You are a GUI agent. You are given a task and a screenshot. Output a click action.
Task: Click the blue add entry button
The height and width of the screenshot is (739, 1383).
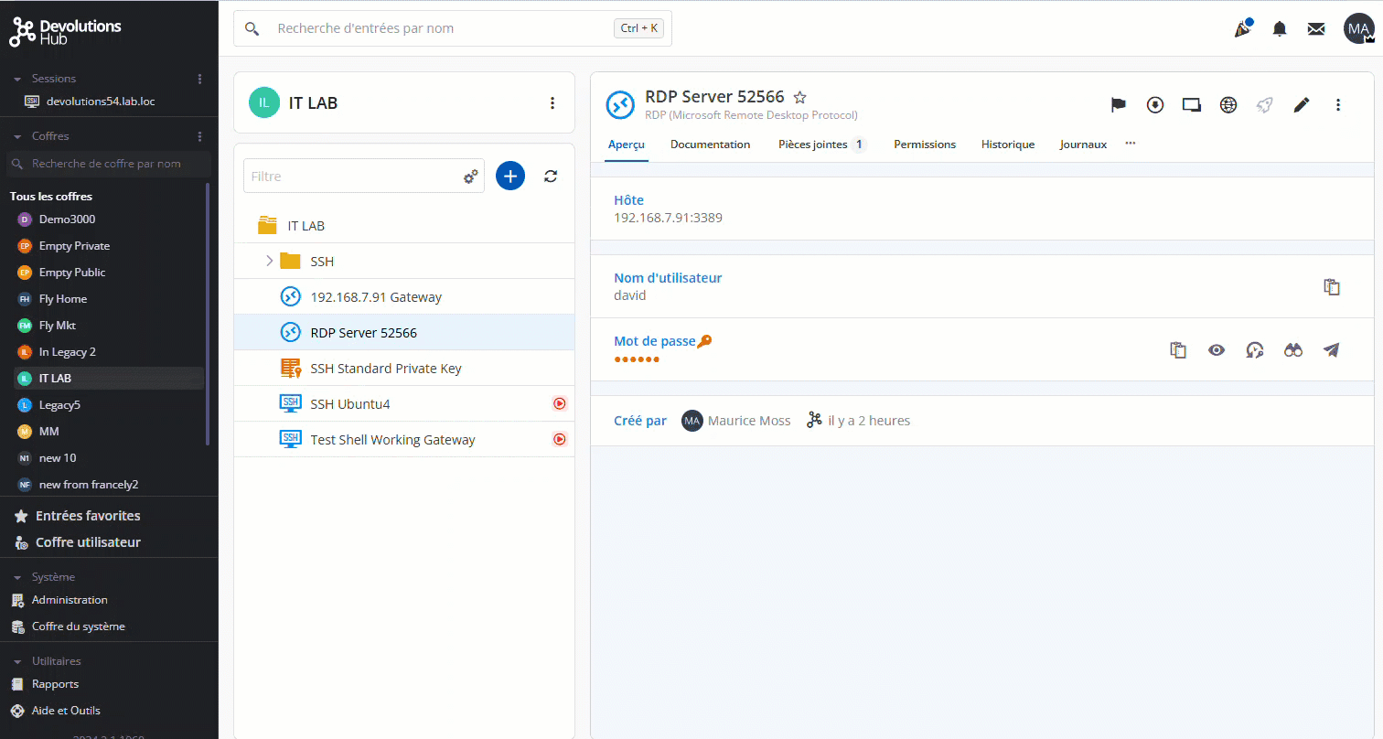pos(510,176)
